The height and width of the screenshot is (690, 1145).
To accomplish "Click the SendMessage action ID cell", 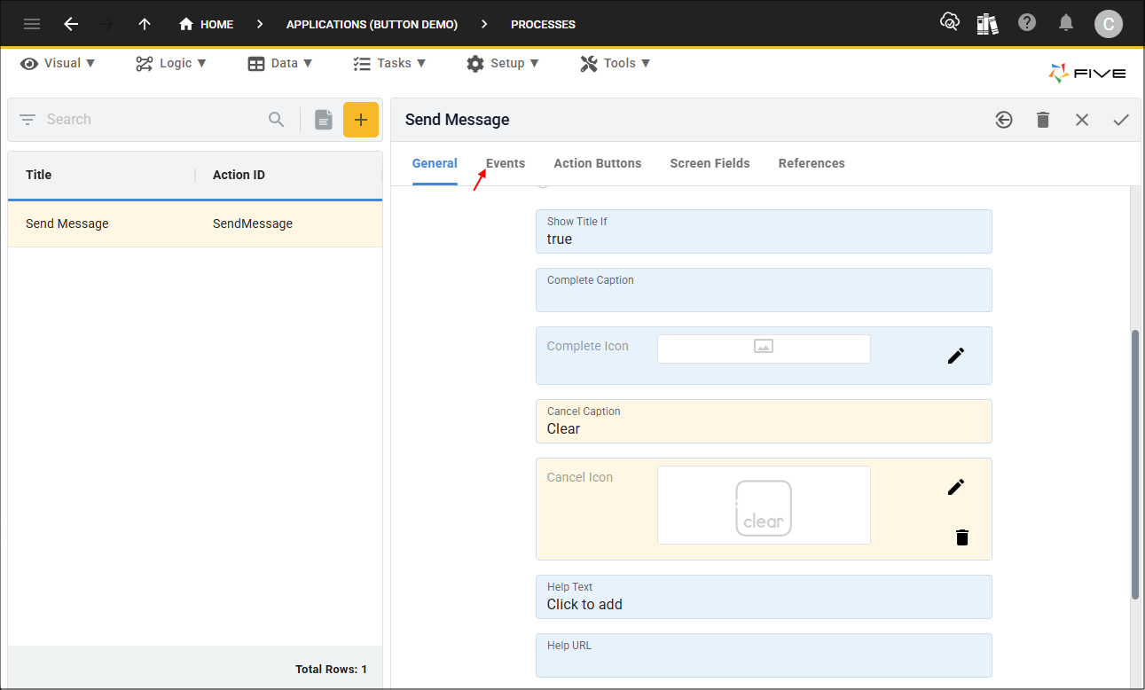I will [x=253, y=223].
